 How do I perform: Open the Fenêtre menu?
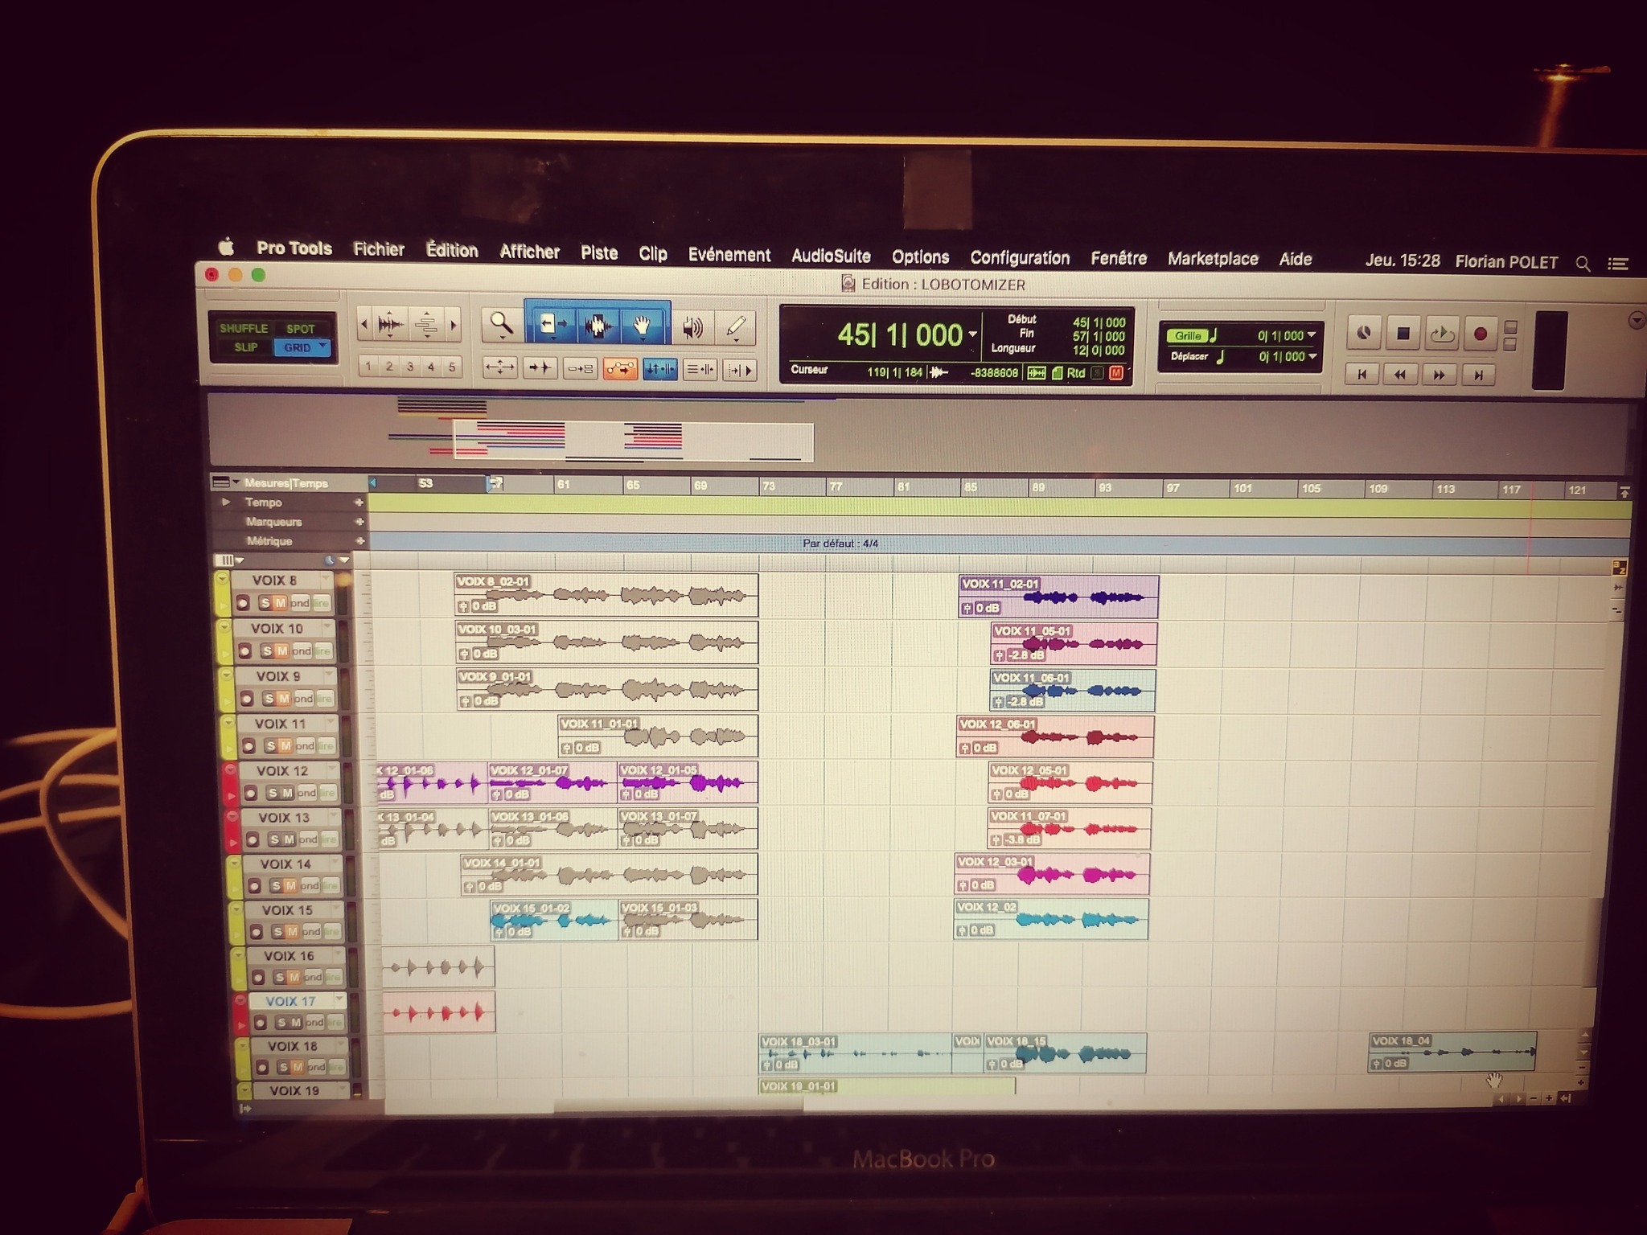pyautogui.click(x=1119, y=259)
